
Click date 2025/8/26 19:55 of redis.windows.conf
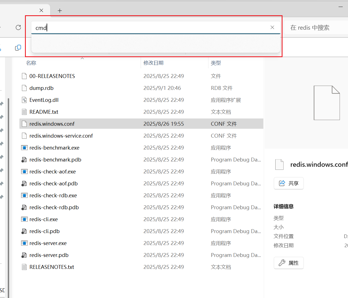click(164, 124)
